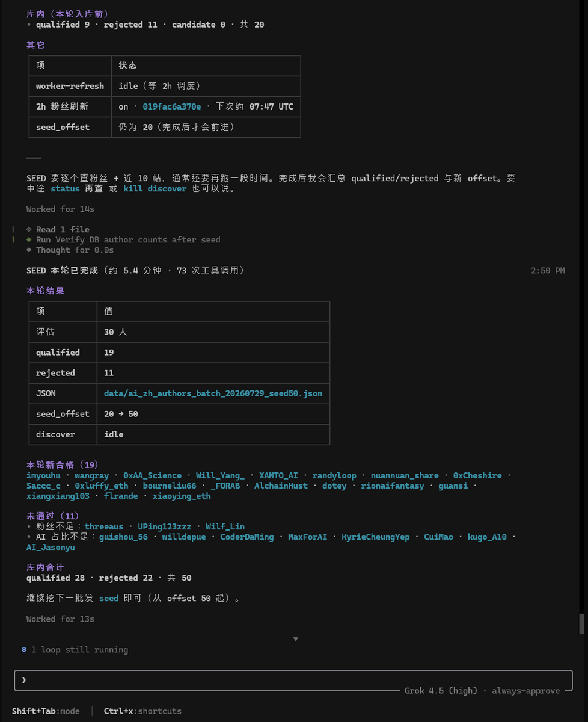Click 'Worked for 13s' text

[x=60, y=619]
